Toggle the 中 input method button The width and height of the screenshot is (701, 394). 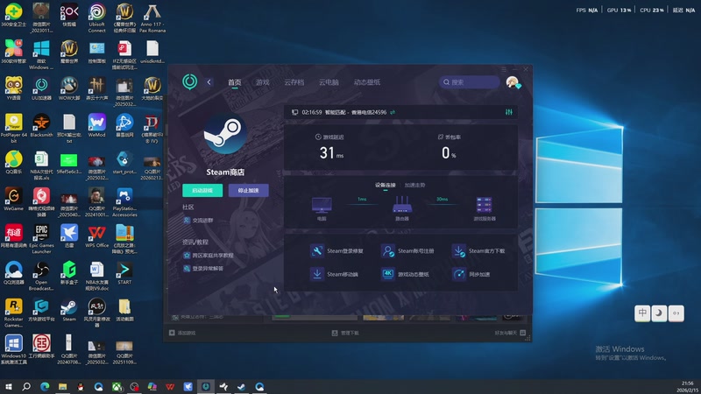tap(642, 313)
